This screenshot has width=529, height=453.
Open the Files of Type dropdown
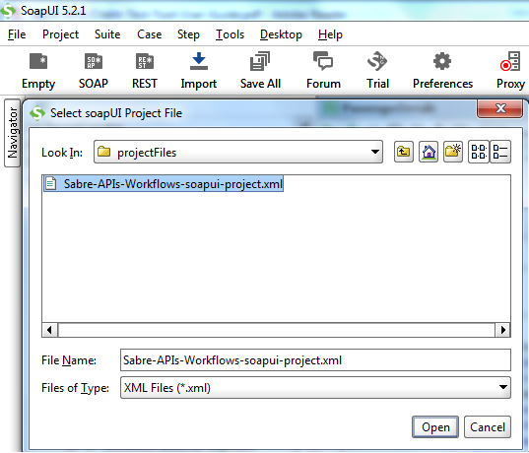pos(503,387)
